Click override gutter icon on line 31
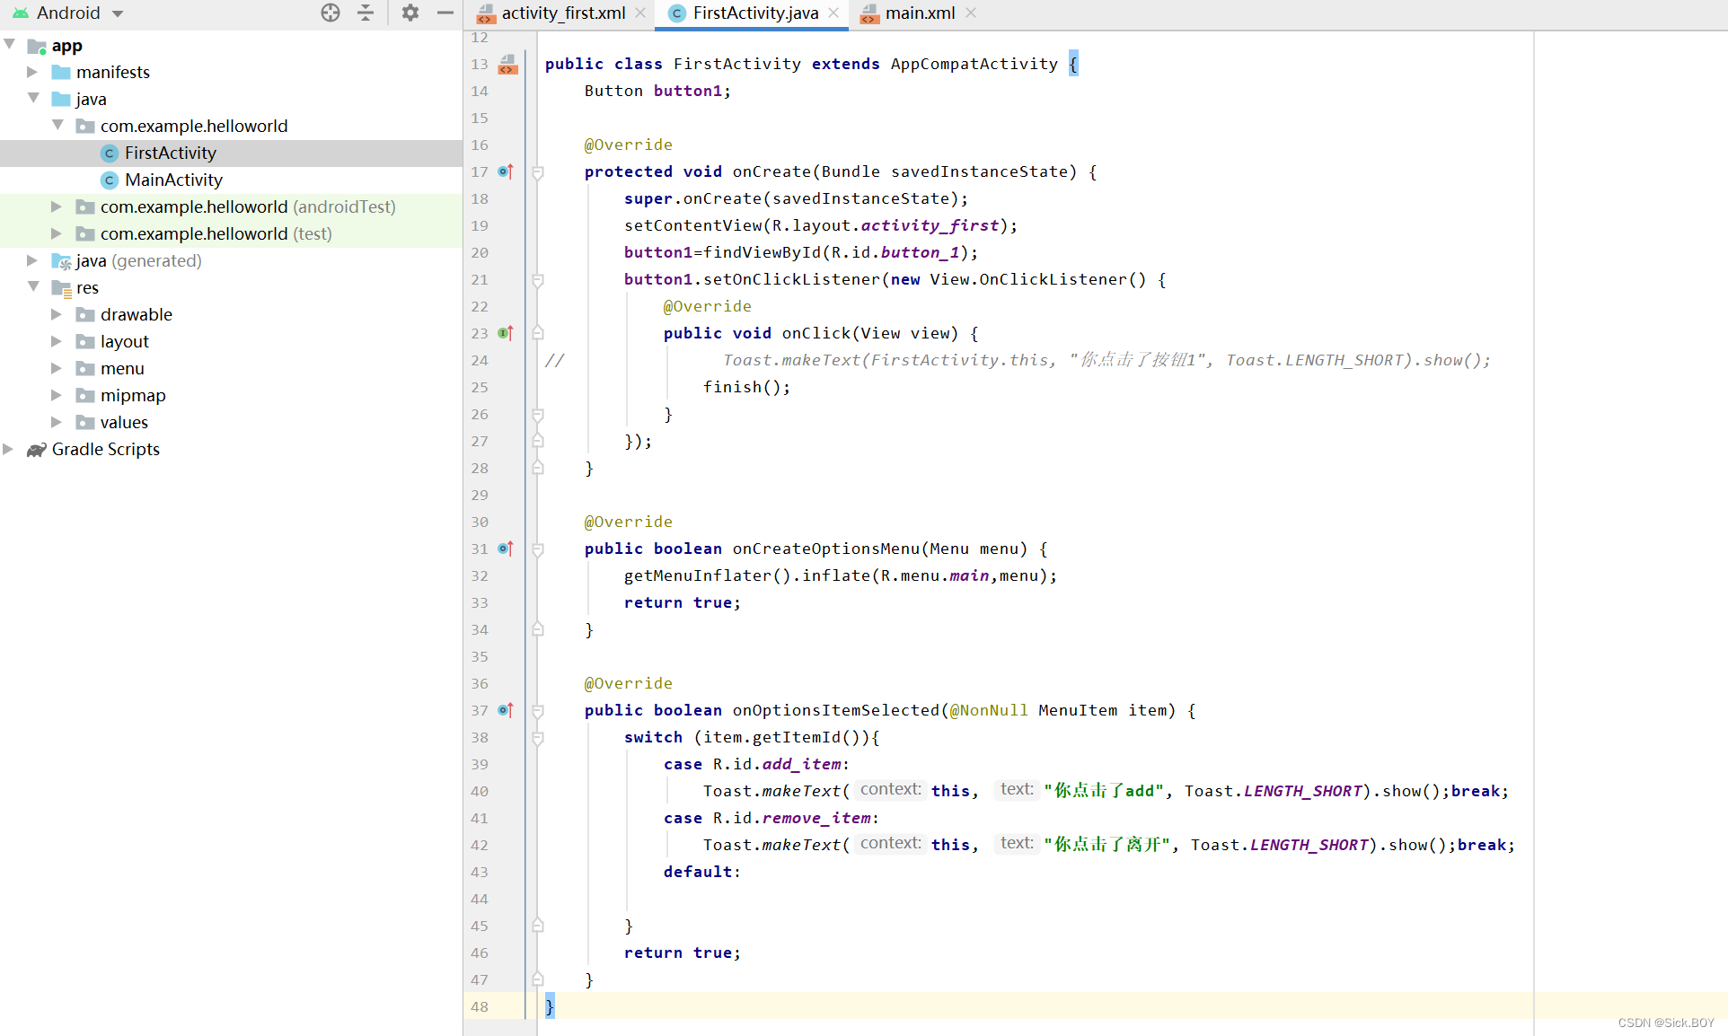1728x1036 pixels. pyautogui.click(x=506, y=549)
